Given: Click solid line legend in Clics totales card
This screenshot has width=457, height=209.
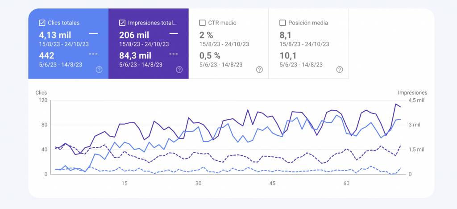Looking at the screenshot, I should tap(94, 33).
